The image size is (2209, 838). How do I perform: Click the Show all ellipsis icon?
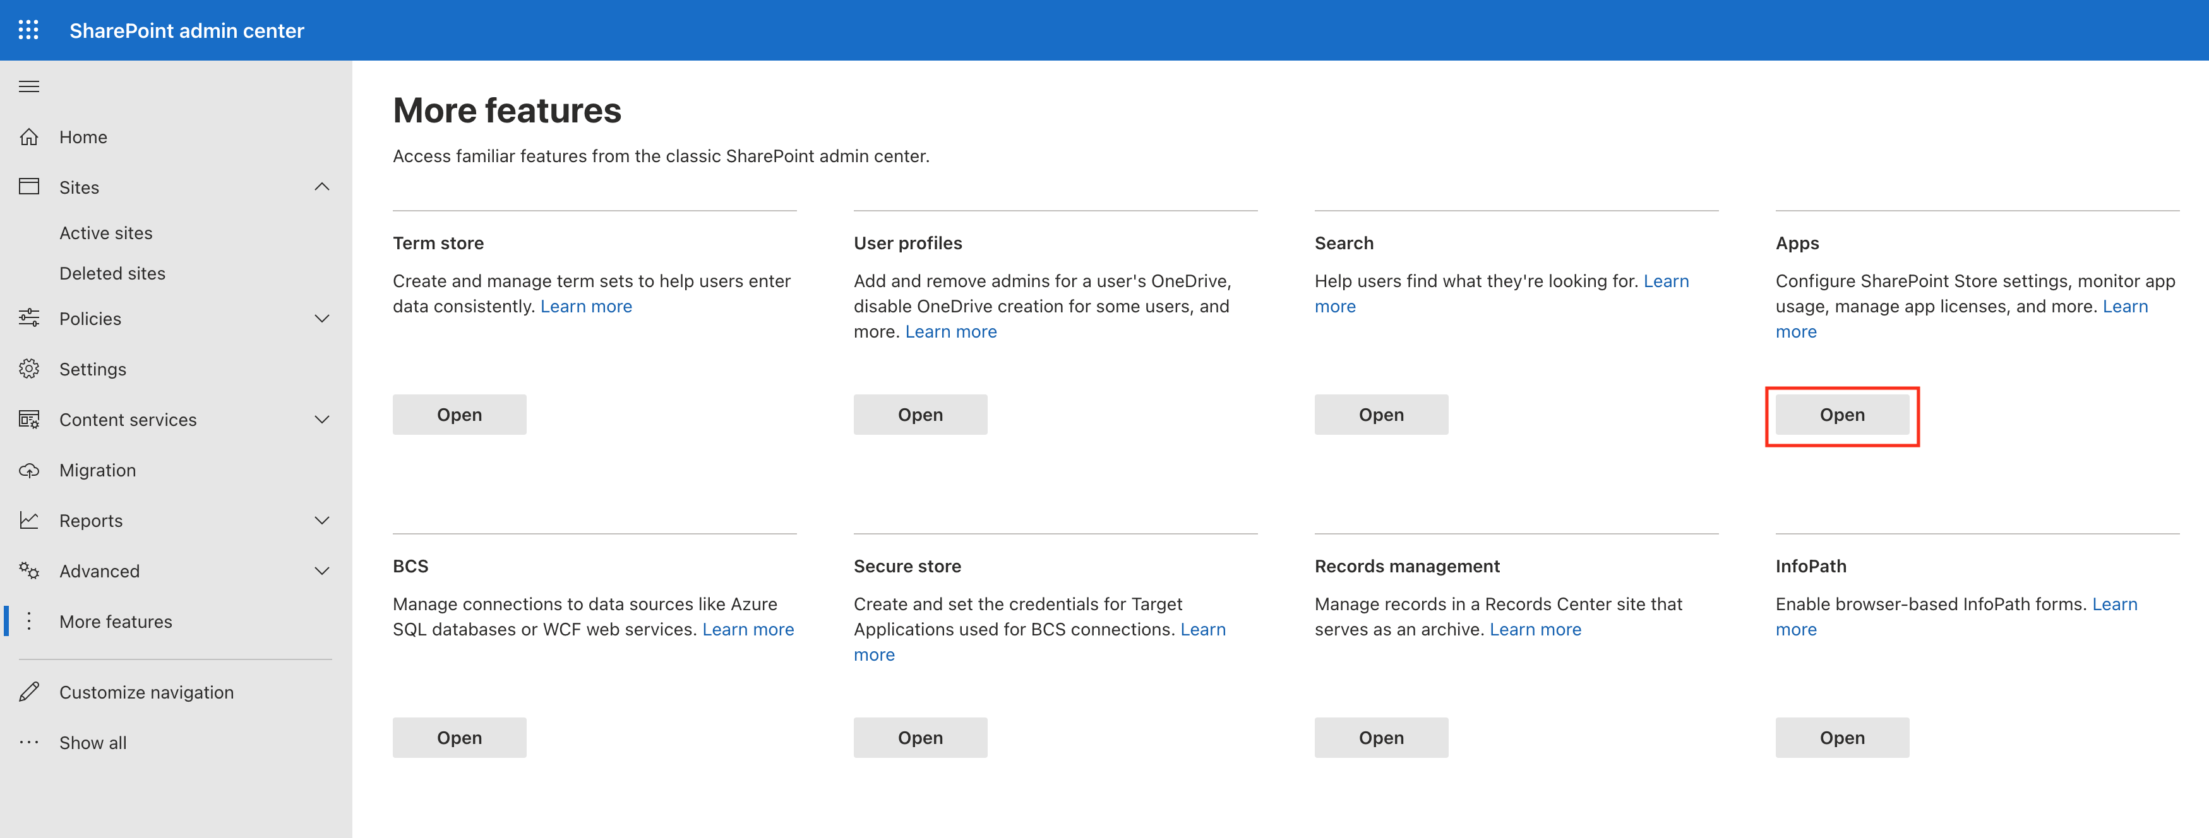tap(29, 742)
